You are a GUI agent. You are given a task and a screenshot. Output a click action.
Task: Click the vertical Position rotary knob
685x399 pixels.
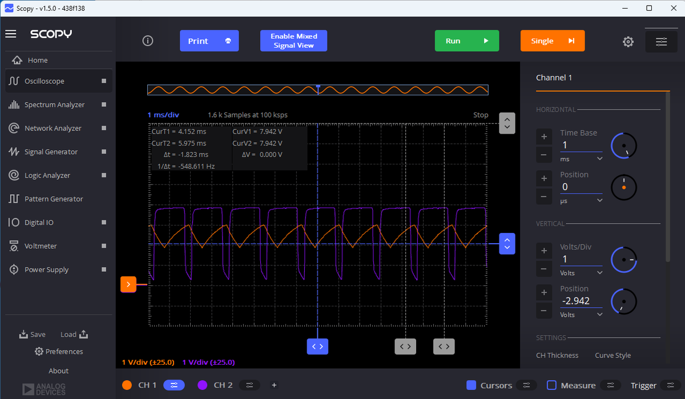624,301
